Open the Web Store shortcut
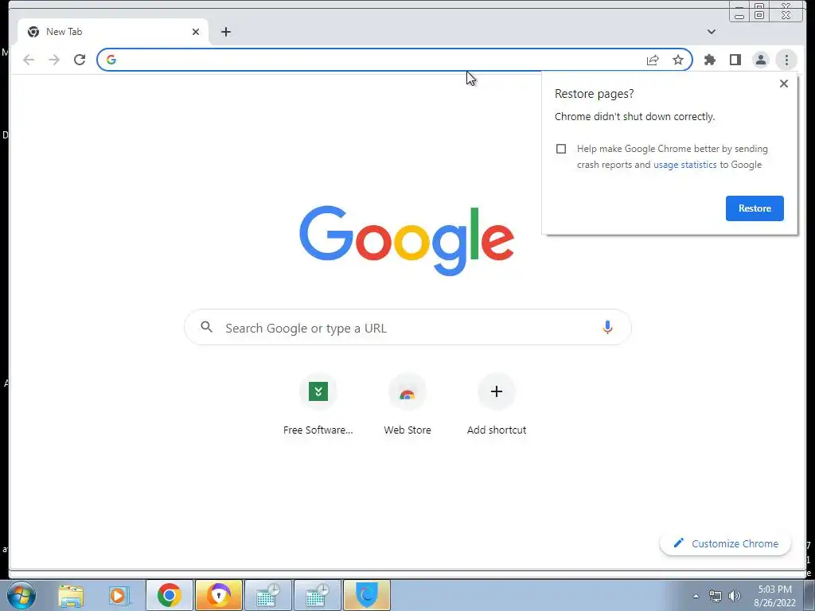Image resolution: width=815 pixels, height=611 pixels. click(407, 405)
